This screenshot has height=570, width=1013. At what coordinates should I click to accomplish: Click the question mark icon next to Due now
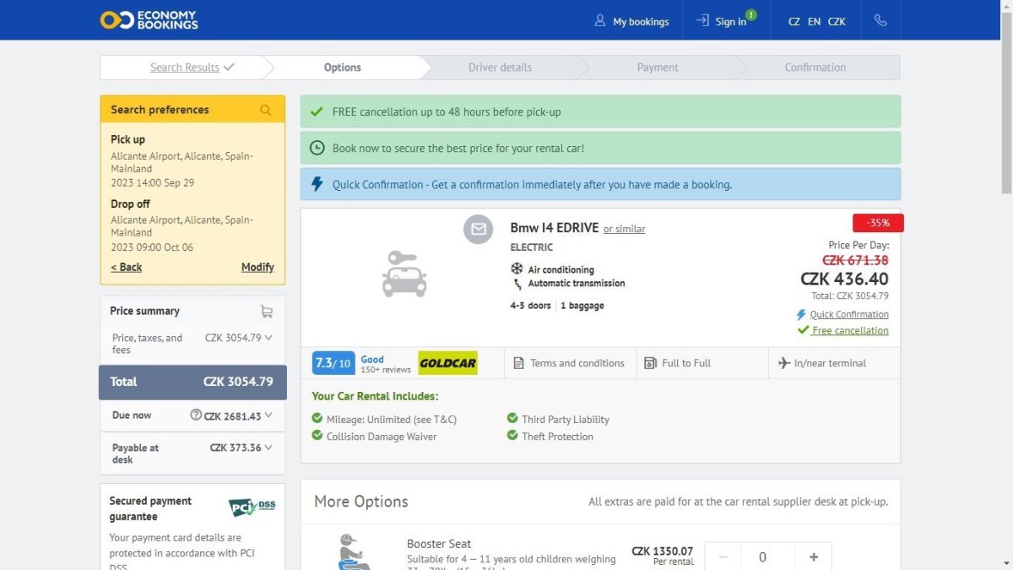pyautogui.click(x=196, y=415)
